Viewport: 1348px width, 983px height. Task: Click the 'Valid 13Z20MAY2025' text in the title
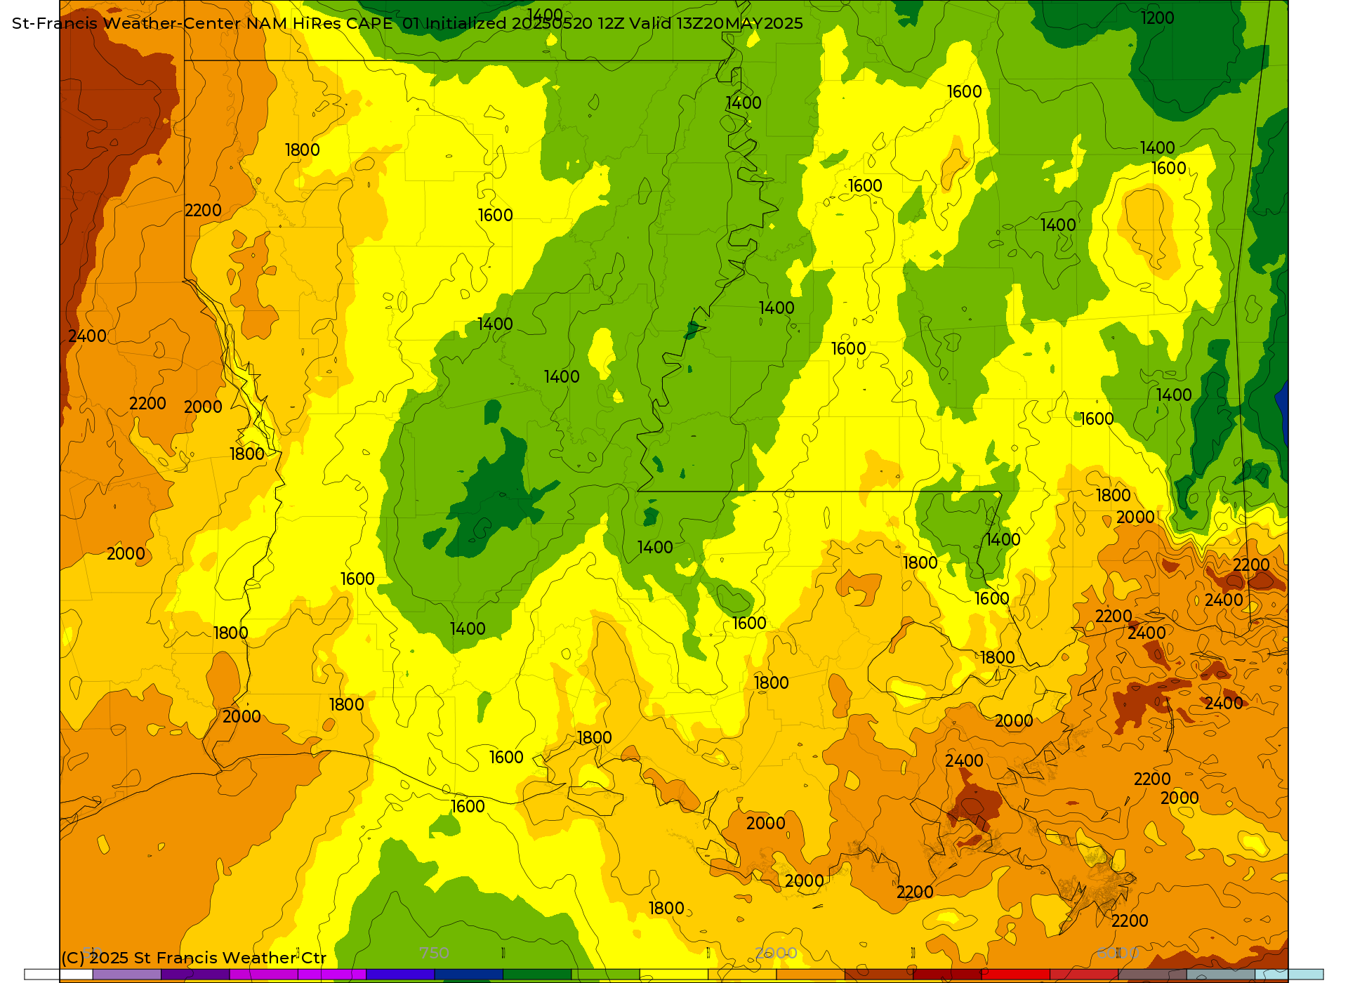click(x=716, y=23)
